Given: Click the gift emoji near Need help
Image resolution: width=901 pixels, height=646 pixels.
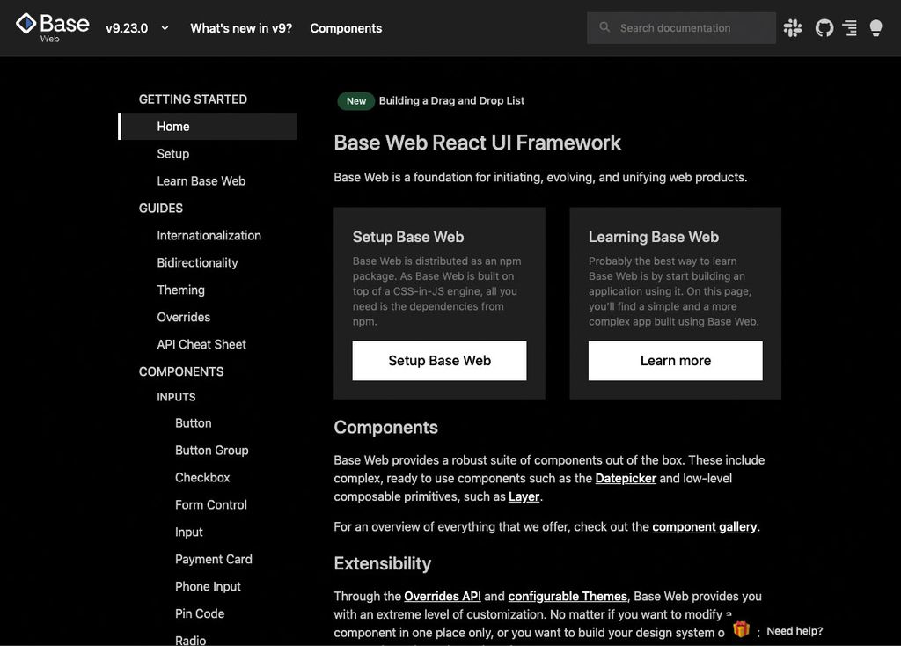Looking at the screenshot, I should [x=741, y=628].
